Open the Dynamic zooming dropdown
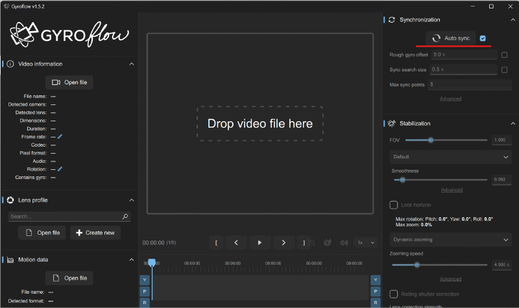Viewport: 519px width, 308px height. pos(451,239)
